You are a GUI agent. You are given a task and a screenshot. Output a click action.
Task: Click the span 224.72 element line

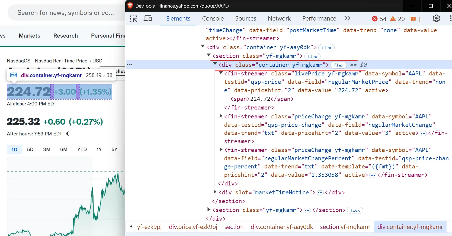point(262,99)
